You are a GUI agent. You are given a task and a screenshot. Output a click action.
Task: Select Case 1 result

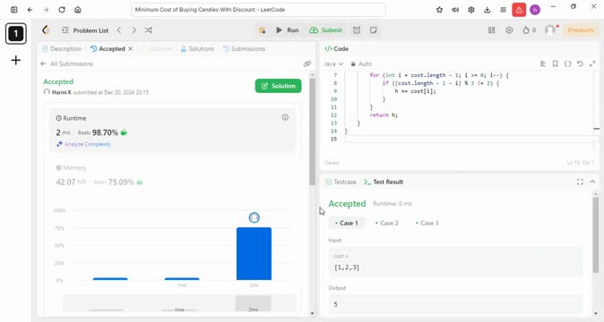click(347, 223)
